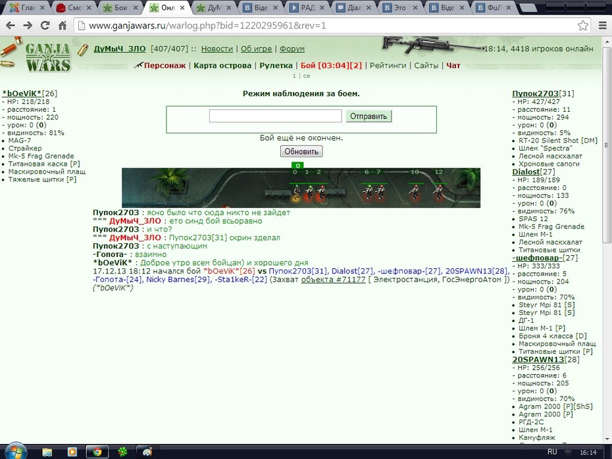
Task: Click the св link under menu
Action: (x=307, y=76)
